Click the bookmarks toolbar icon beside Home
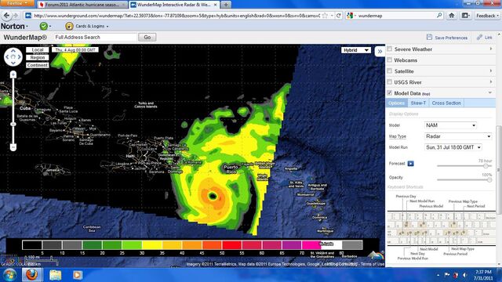The height and width of the screenshot is (282, 502). [x=465, y=16]
